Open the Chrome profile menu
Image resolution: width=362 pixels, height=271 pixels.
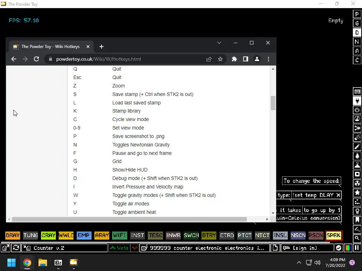pos(257,59)
